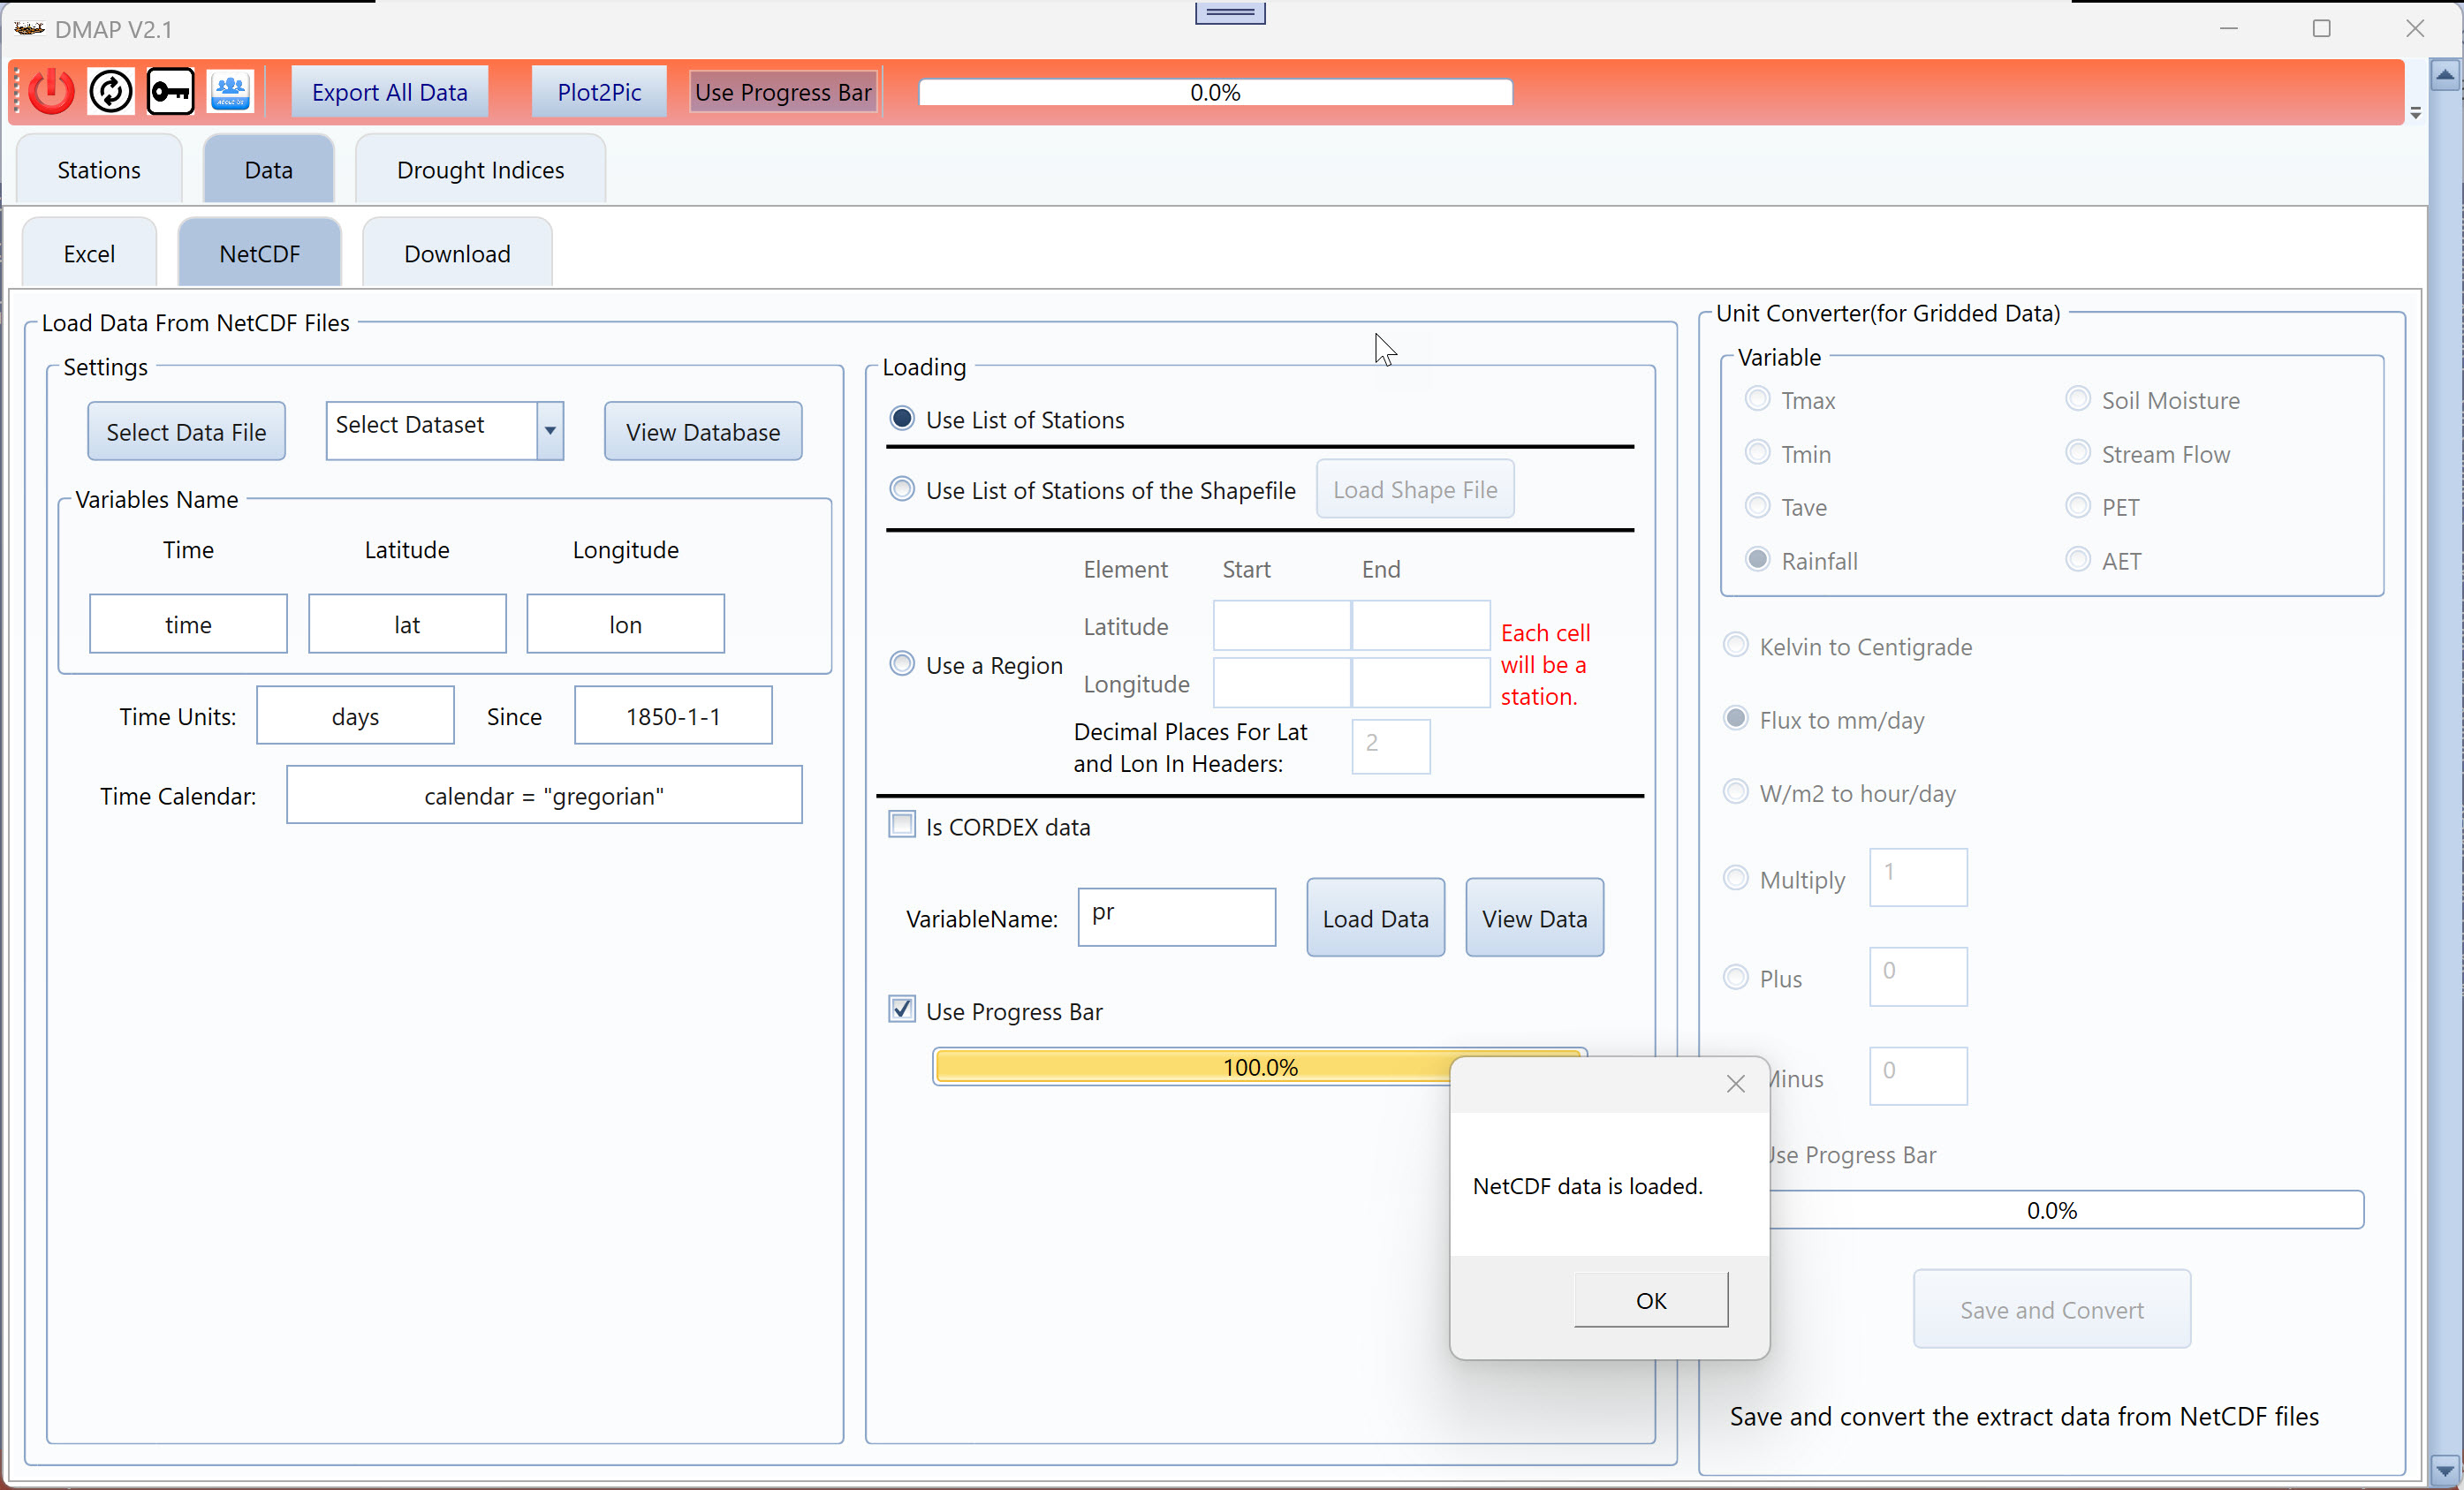
Task: Click the Select Data File button
Action: [186, 432]
